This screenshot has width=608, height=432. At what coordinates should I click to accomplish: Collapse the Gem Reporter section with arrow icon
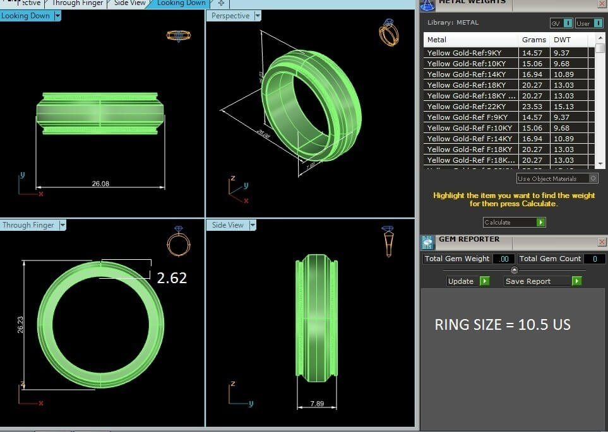click(514, 270)
